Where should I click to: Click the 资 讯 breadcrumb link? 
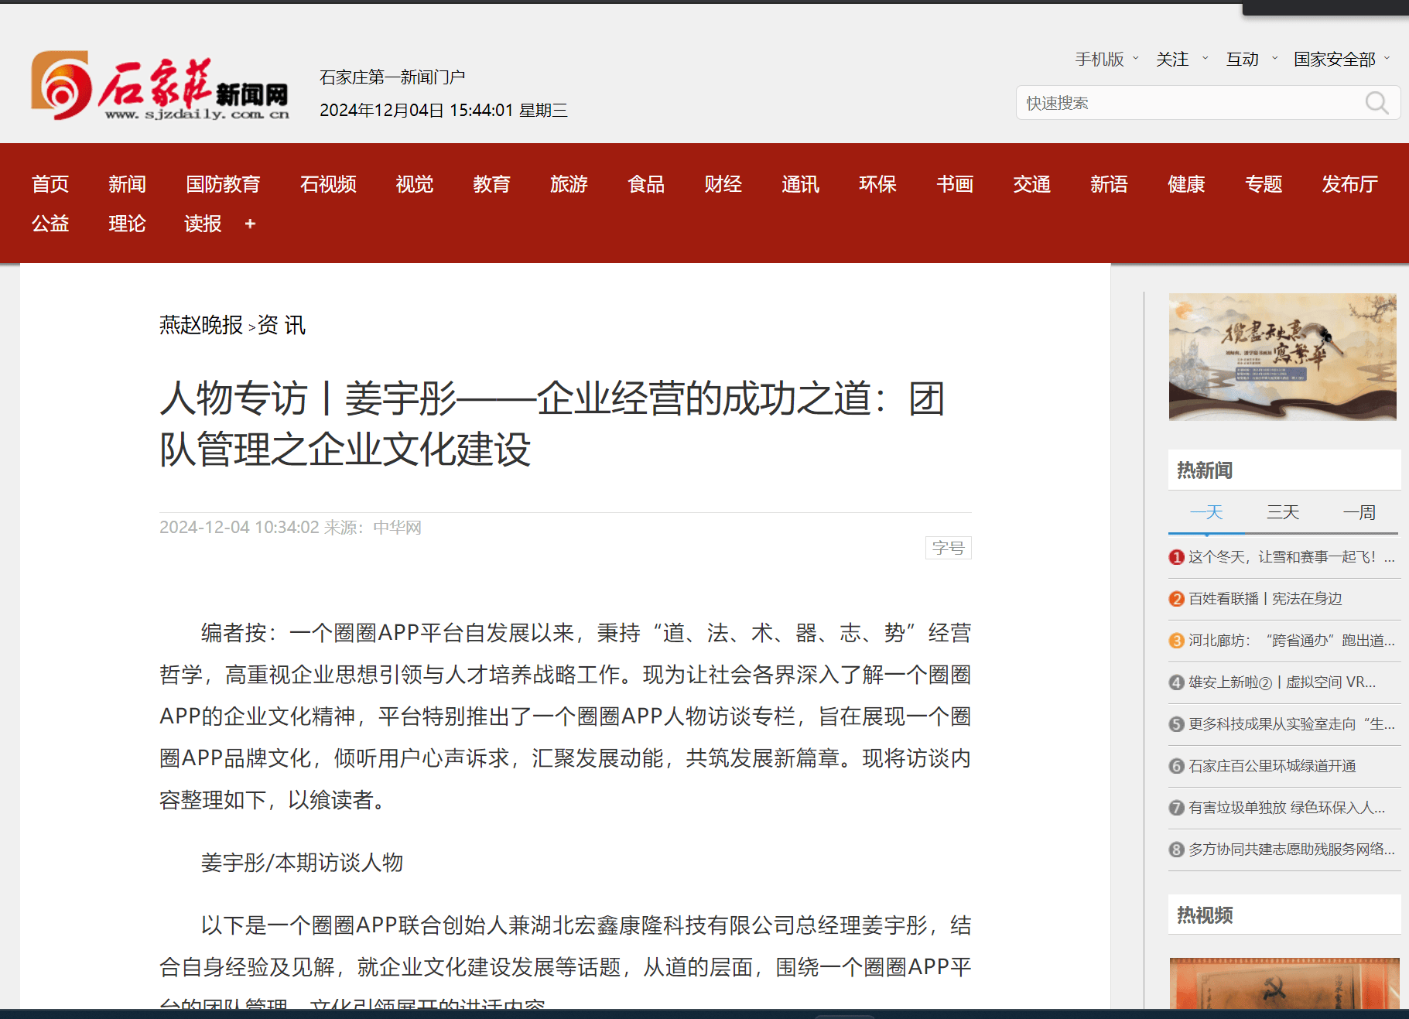coord(282,325)
